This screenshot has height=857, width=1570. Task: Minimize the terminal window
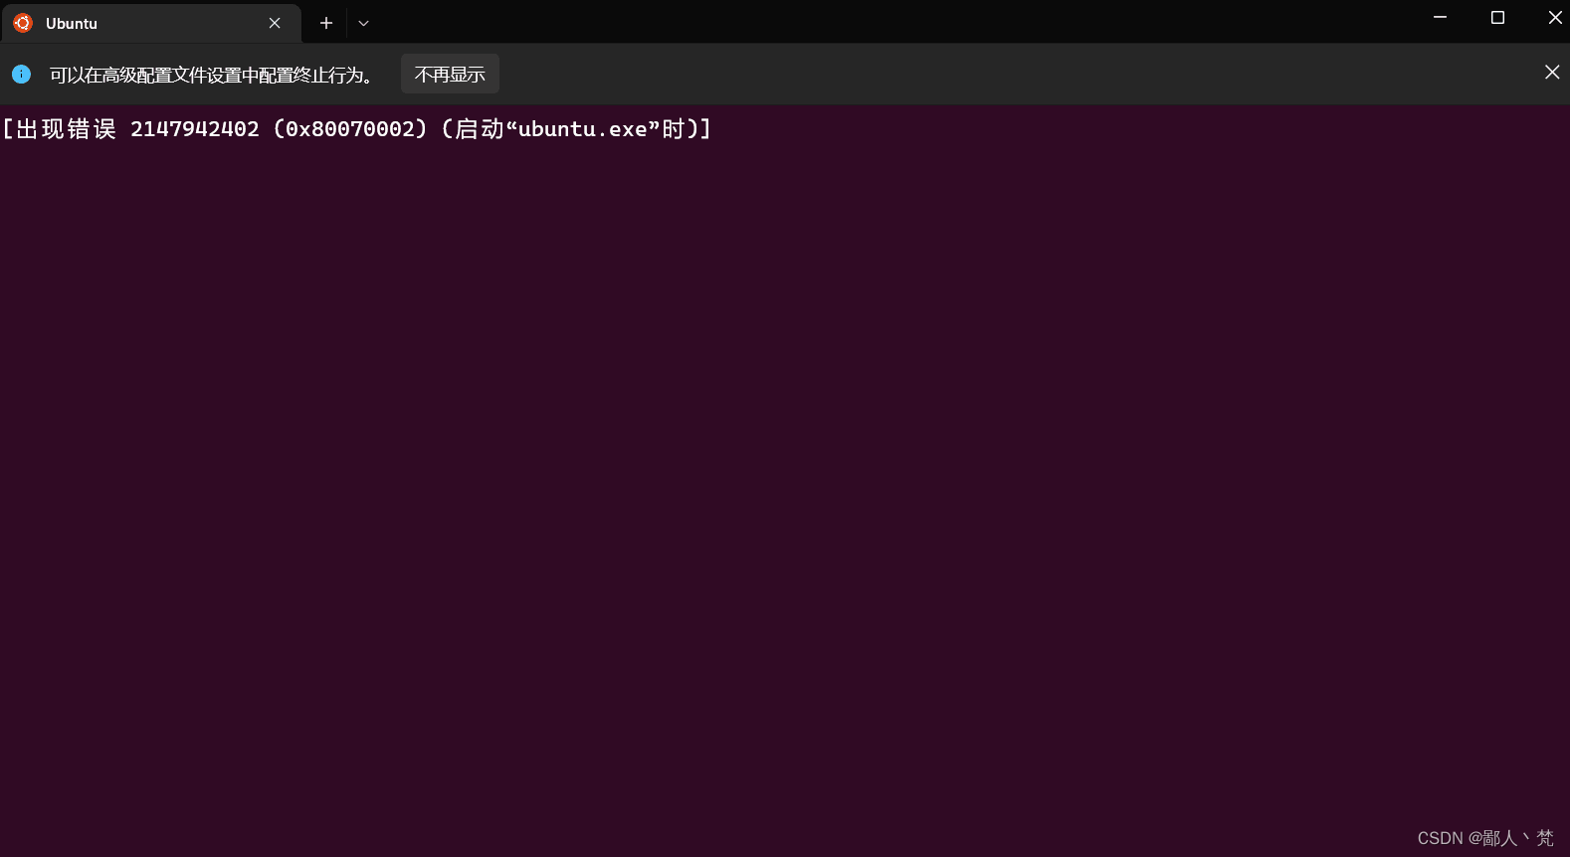click(1440, 18)
